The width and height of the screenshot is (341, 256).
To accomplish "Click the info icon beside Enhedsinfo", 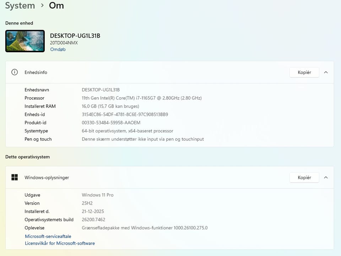I will 15,72.
